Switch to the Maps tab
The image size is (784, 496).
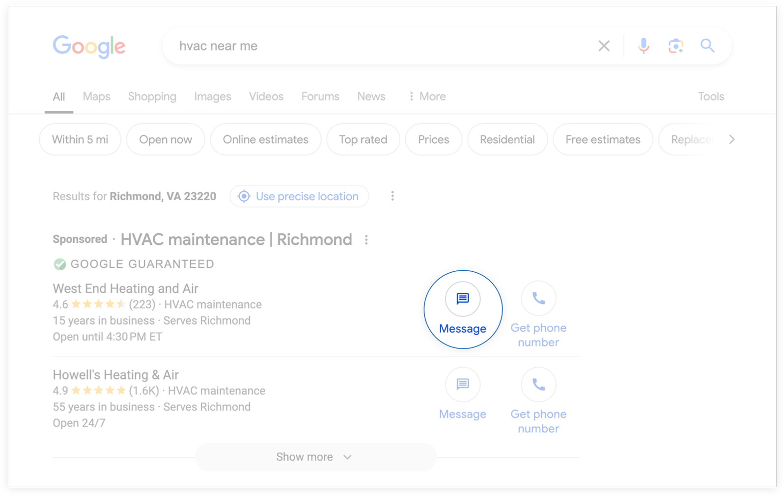tap(96, 97)
